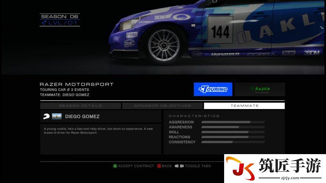
Task: Click the BMC sticker on the bumper
Action: 129,44
